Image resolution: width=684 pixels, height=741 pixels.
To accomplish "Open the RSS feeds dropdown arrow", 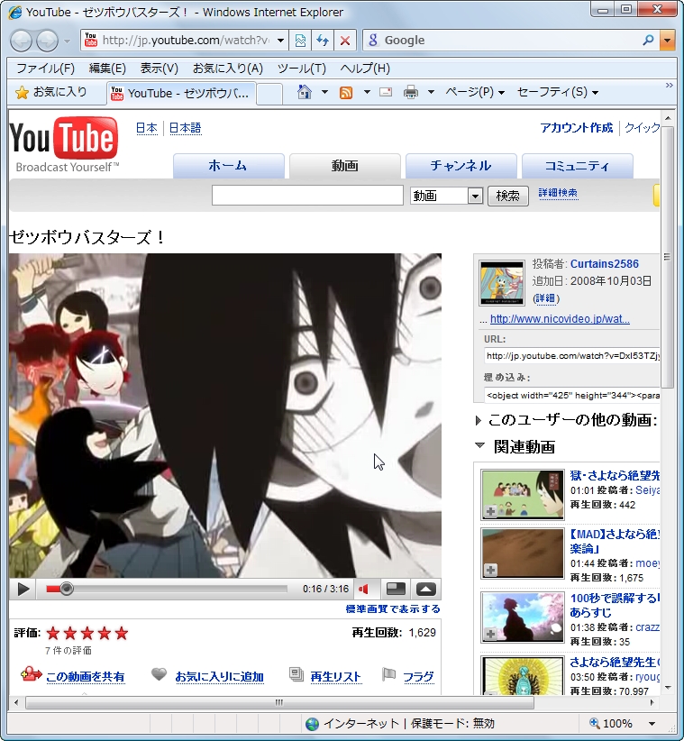I will (367, 92).
